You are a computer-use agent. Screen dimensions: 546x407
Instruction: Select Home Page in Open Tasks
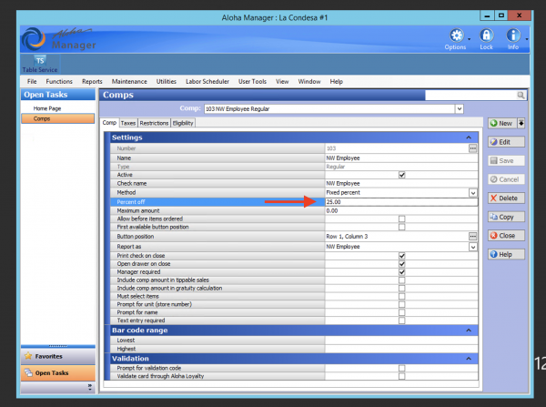pos(47,108)
